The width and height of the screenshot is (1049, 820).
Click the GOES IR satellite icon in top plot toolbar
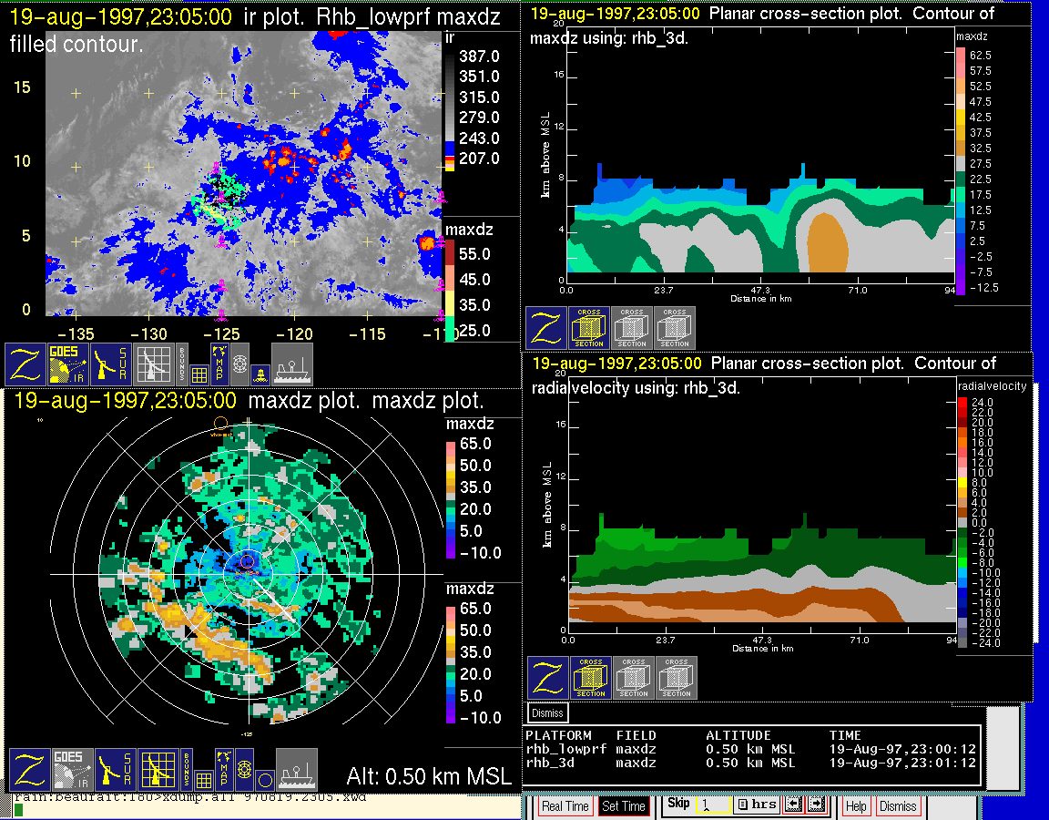(69, 364)
